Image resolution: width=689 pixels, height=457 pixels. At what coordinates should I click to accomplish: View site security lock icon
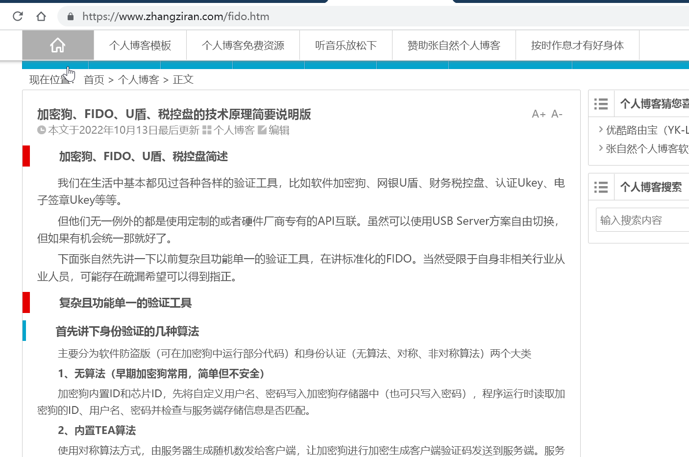click(71, 17)
